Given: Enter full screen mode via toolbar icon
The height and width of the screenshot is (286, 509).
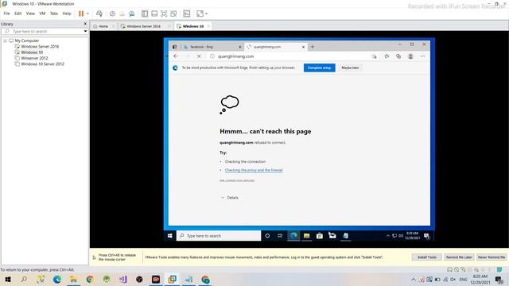Looking at the screenshot, I should [x=164, y=14].
